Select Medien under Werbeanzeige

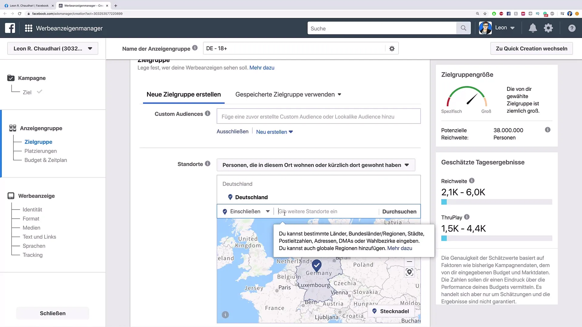click(x=32, y=228)
